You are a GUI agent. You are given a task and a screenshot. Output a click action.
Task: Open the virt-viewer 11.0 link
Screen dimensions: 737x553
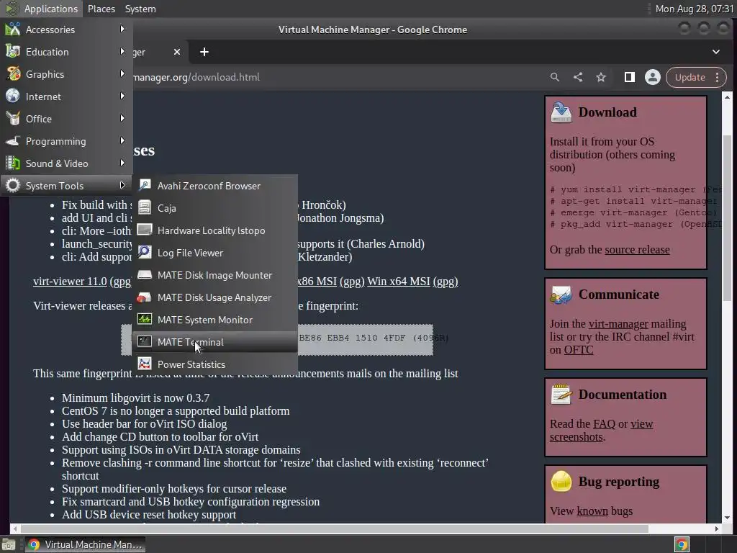pos(70,282)
